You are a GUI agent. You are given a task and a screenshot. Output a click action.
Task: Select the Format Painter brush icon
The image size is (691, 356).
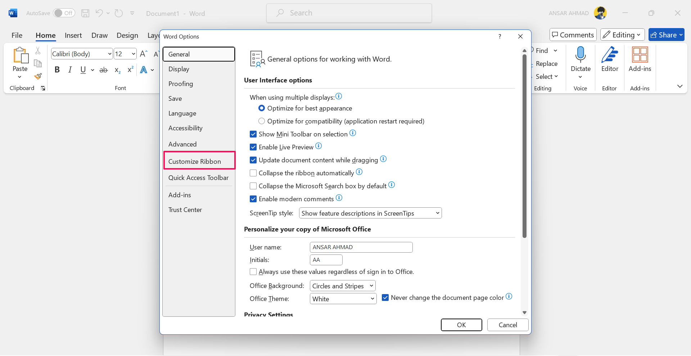pos(38,76)
